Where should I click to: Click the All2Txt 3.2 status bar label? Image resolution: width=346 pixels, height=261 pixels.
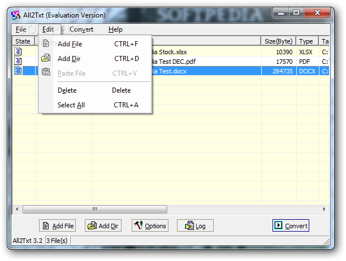click(x=28, y=241)
